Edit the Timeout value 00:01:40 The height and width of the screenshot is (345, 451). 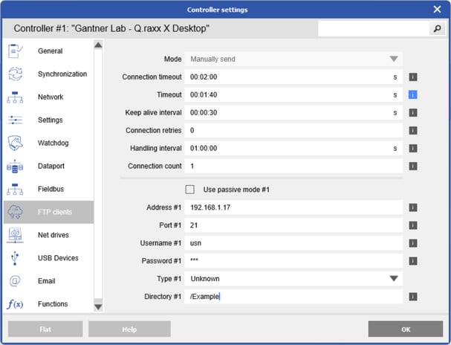point(293,94)
